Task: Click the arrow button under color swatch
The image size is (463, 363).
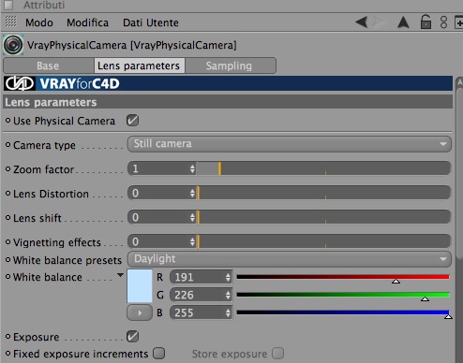Action: [140, 312]
